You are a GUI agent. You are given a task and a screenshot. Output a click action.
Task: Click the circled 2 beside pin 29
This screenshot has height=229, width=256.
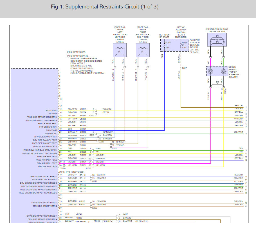[x=64, y=162]
